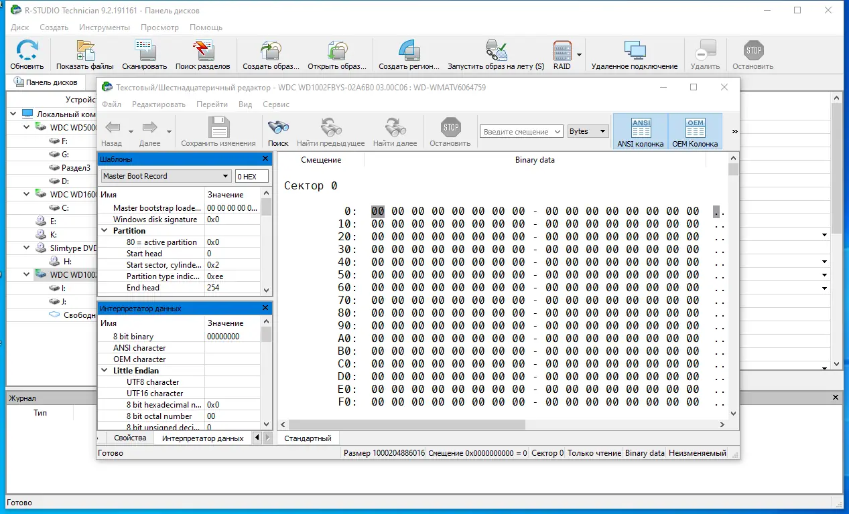Toggle the ANSI колонка button
This screenshot has height=514, width=849.
pyautogui.click(x=641, y=131)
